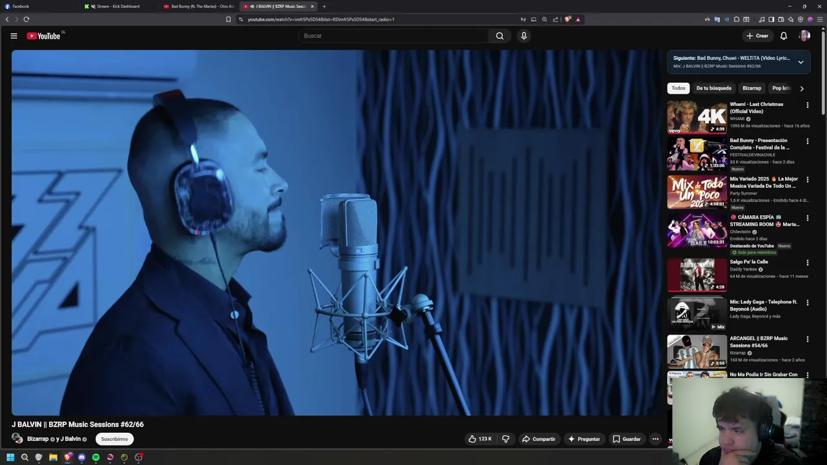Open the browser zoom magnifier icon
The height and width of the screenshot is (465, 827).
(x=545, y=19)
